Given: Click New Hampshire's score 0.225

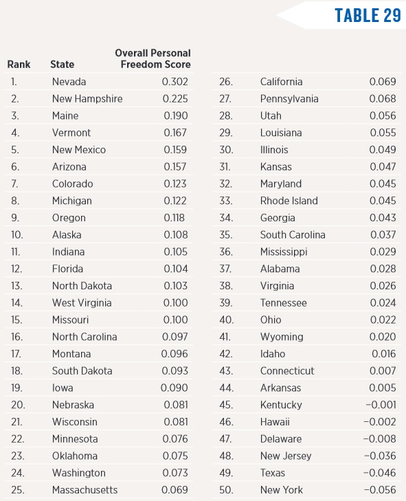Looking at the screenshot, I should coord(175,99).
